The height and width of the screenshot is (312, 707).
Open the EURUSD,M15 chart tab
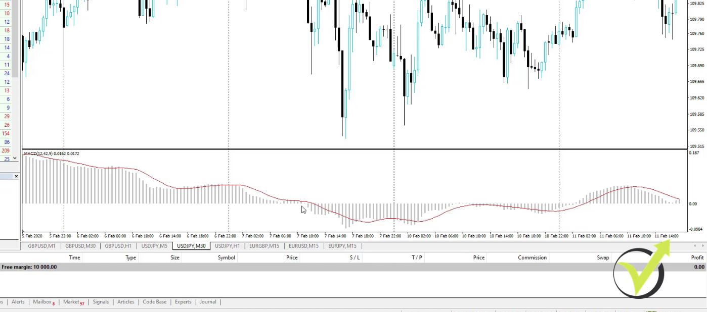(303, 246)
